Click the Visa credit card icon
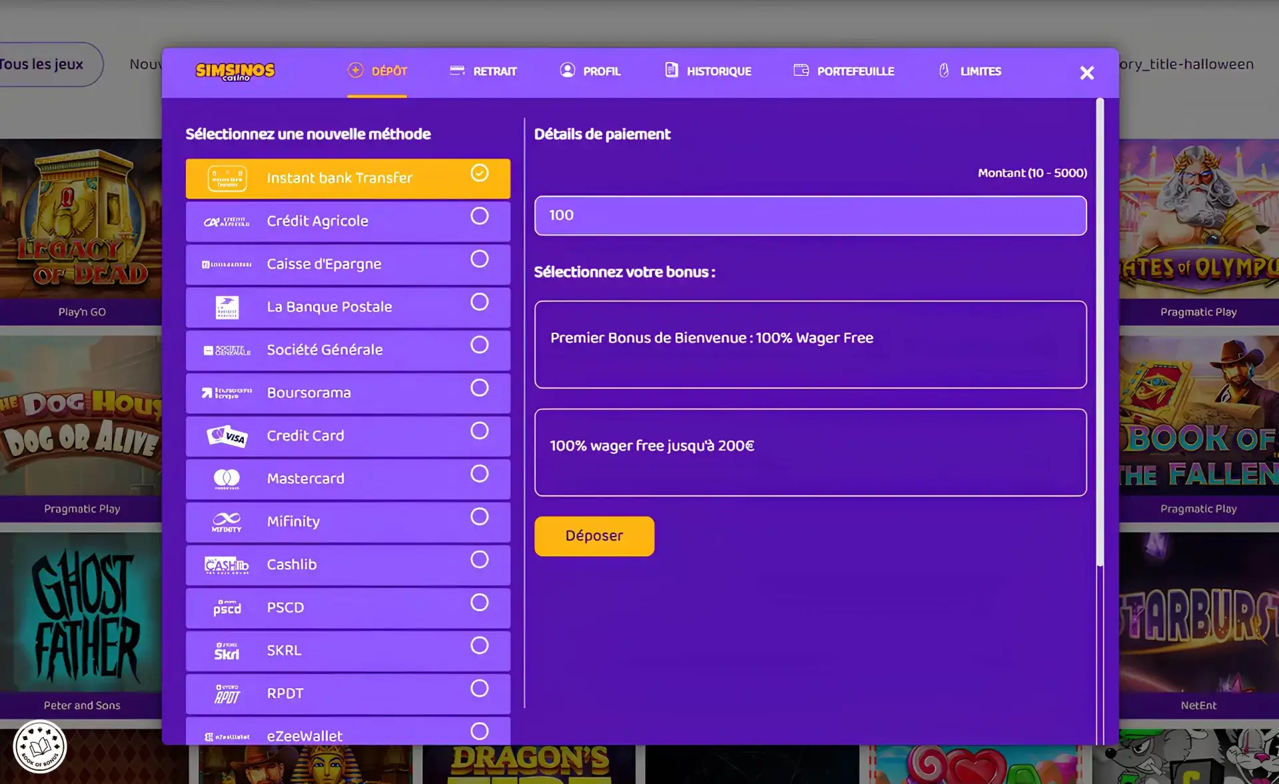Image resolution: width=1279 pixels, height=784 pixels. [x=227, y=436]
